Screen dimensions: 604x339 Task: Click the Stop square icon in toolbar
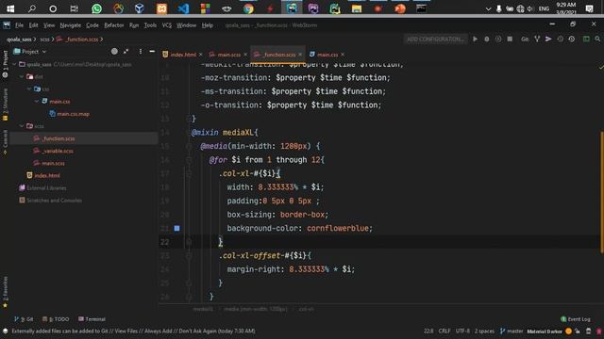point(510,39)
